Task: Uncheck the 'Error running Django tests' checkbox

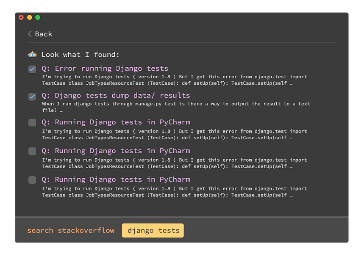Action: 32,69
